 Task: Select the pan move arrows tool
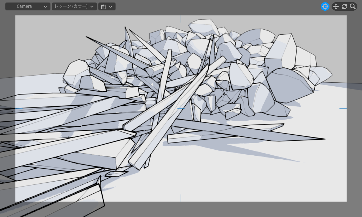click(336, 6)
